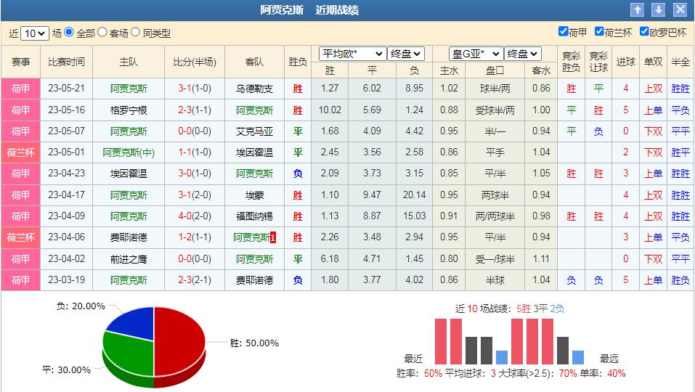Screen dimensions: 695x392
Task: Click the date 23-05-07
Action: [x=67, y=131]
